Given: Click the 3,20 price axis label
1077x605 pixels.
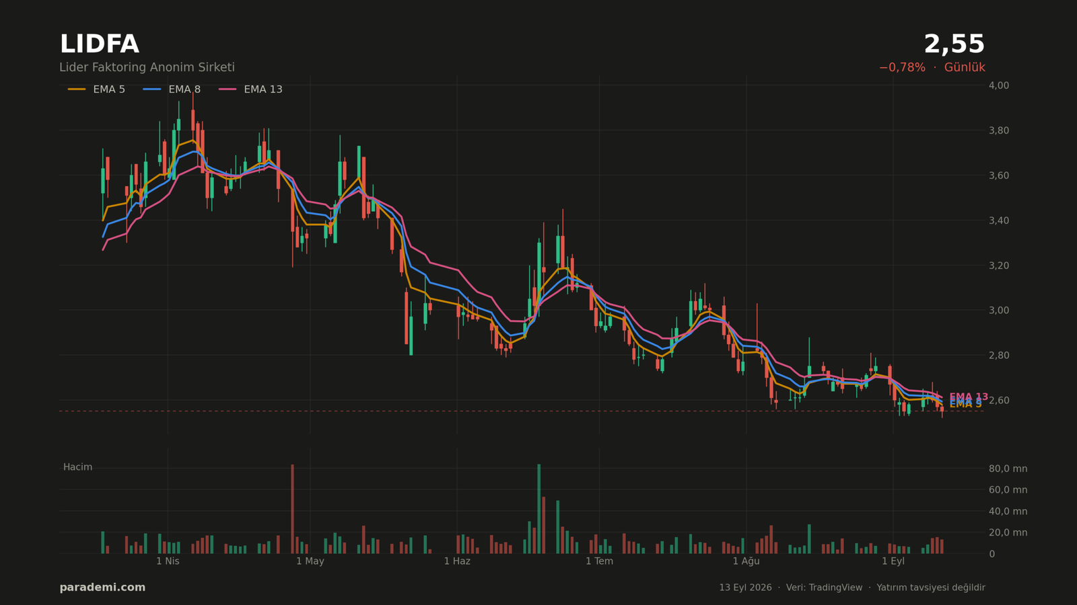Looking at the screenshot, I should (998, 266).
